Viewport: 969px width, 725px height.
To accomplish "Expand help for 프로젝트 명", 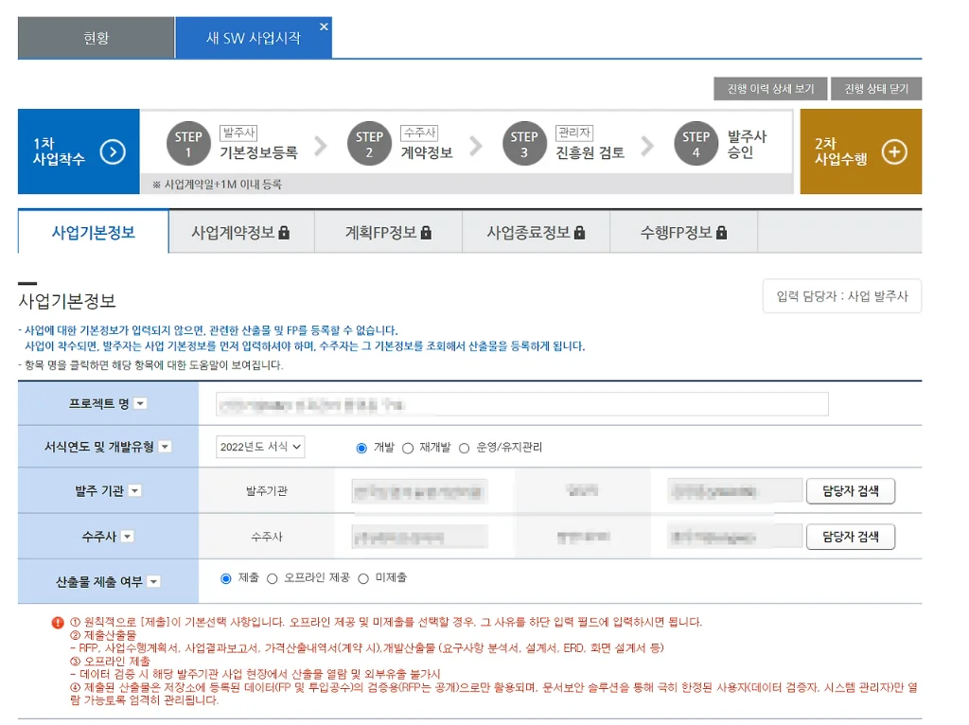I will tap(140, 404).
